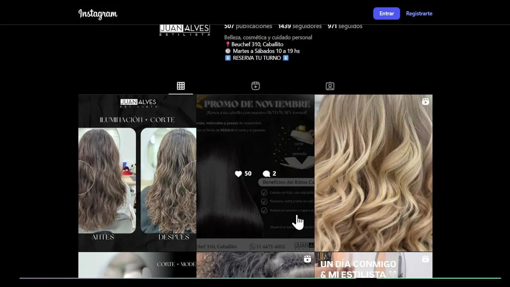510x287 pixels.
Task: Click the RESERVA TU TURNO text
Action: [x=257, y=58]
